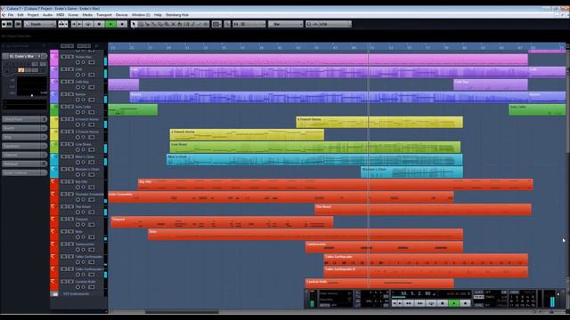Toggle the TEMPO track button in transport panel
The width and height of the screenshot is (570, 320).
coord(479,297)
